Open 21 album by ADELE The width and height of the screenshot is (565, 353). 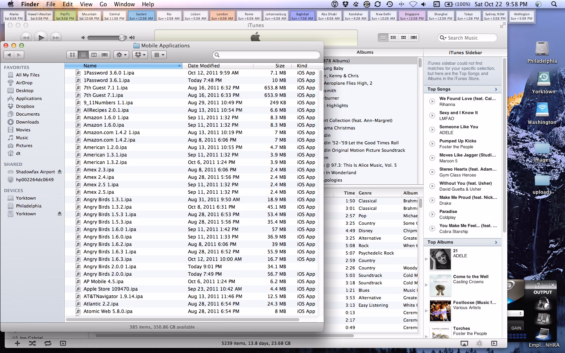coord(440,259)
